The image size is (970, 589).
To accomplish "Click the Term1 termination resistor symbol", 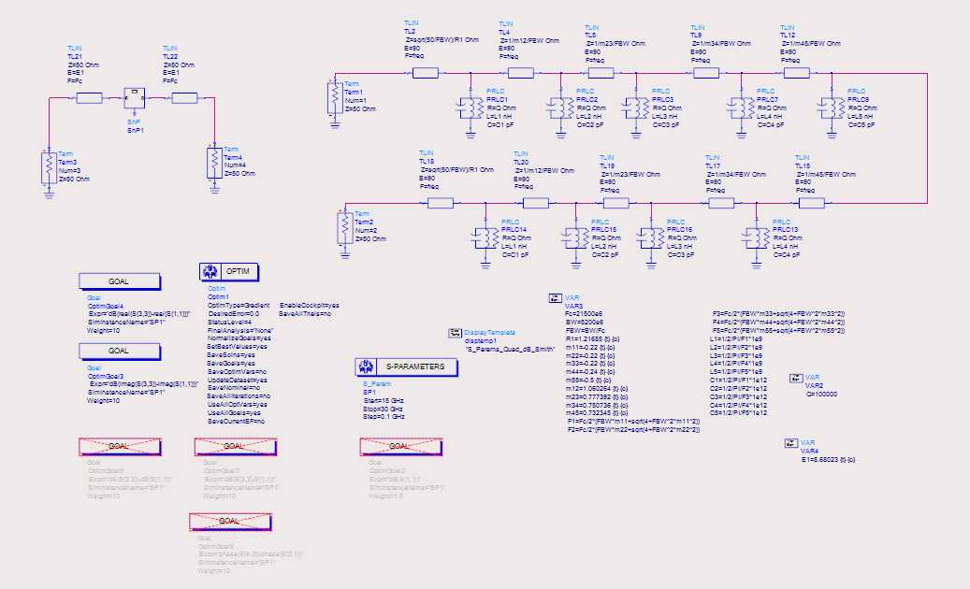I will click(334, 97).
